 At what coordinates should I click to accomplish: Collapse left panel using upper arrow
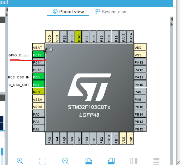[7, 10]
